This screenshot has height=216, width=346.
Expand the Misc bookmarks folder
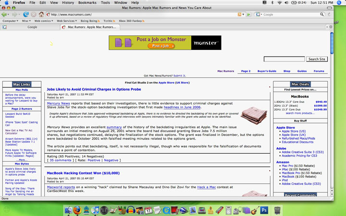26,21
